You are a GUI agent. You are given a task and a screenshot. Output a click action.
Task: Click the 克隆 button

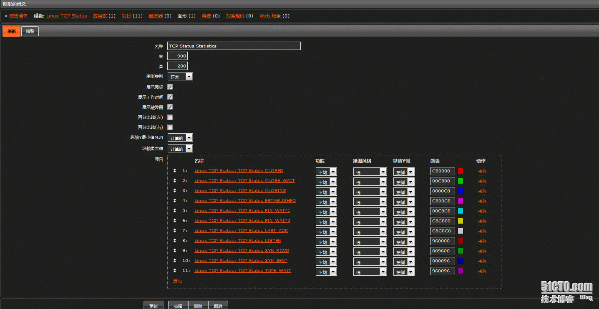(178, 306)
